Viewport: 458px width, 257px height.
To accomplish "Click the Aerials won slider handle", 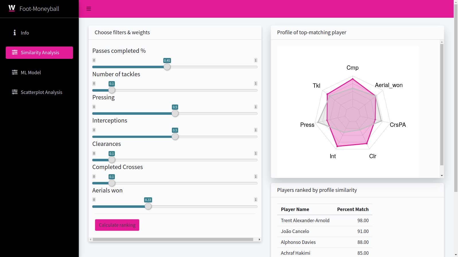I will tap(148, 206).
